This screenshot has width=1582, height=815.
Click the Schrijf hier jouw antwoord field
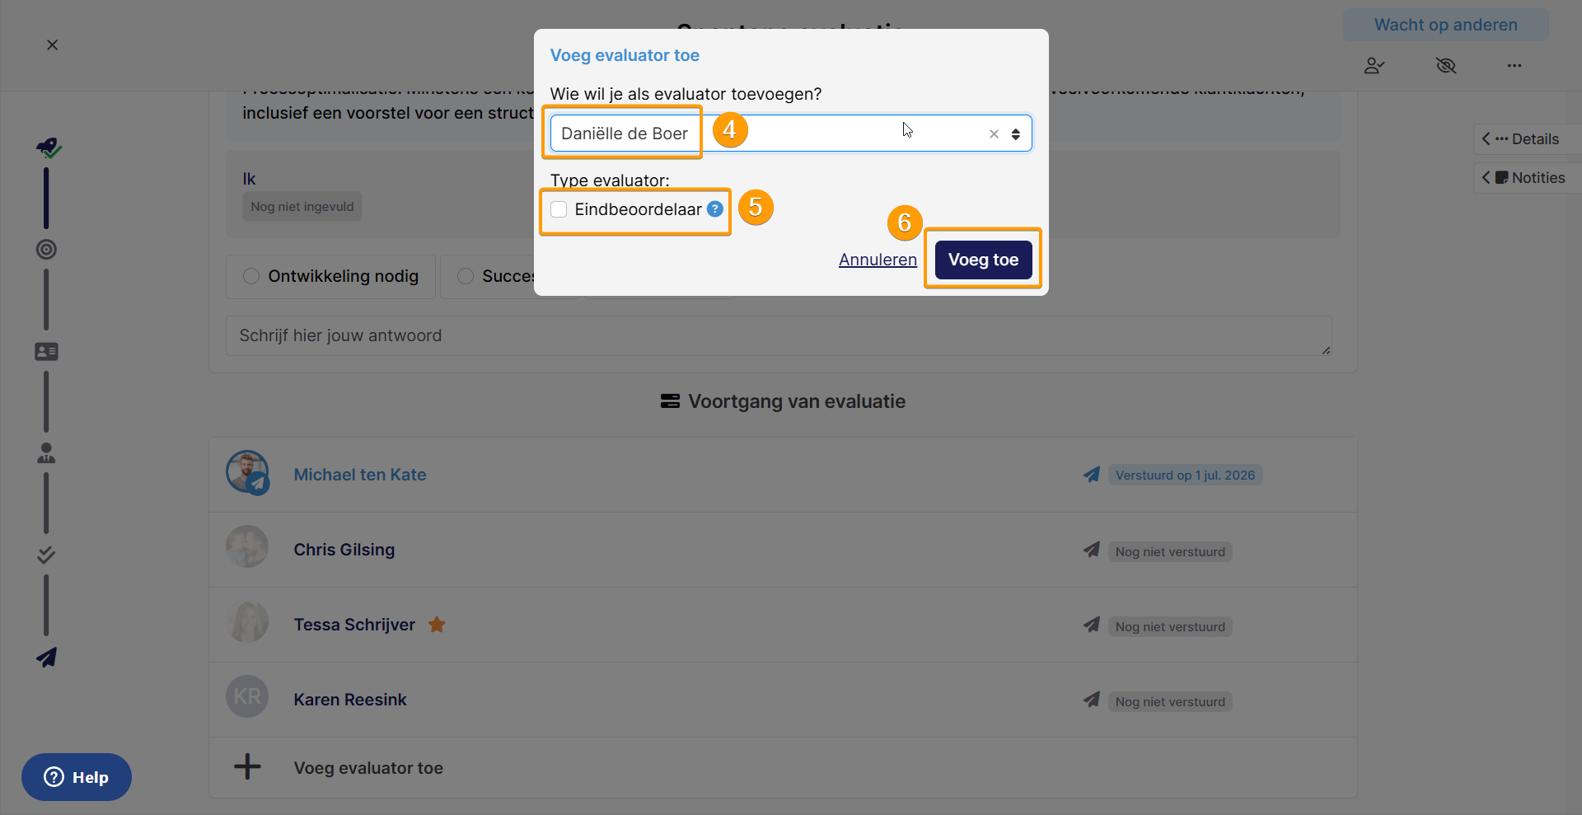pyautogui.click(x=779, y=335)
